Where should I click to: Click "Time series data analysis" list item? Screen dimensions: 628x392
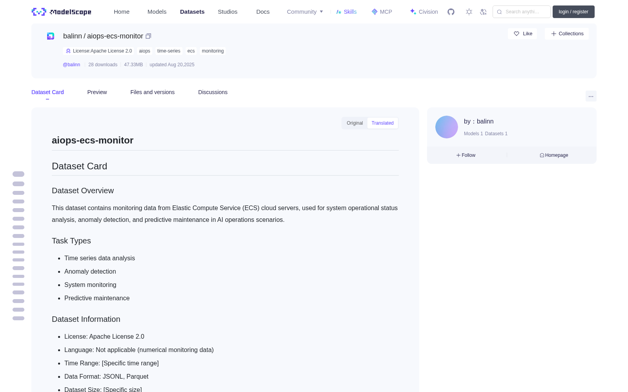[100, 258]
